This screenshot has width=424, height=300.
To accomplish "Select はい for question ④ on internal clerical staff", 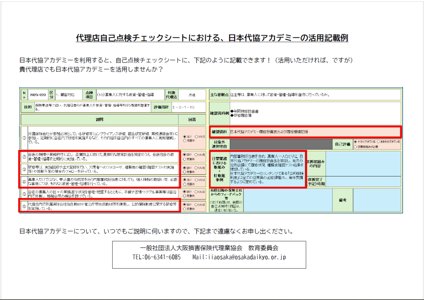I will pyautogui.click(x=185, y=180).
